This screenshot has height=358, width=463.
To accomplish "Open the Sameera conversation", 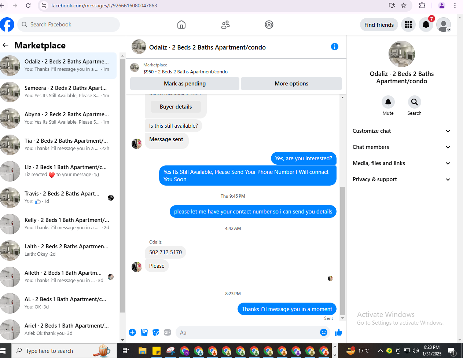I will click(58, 92).
